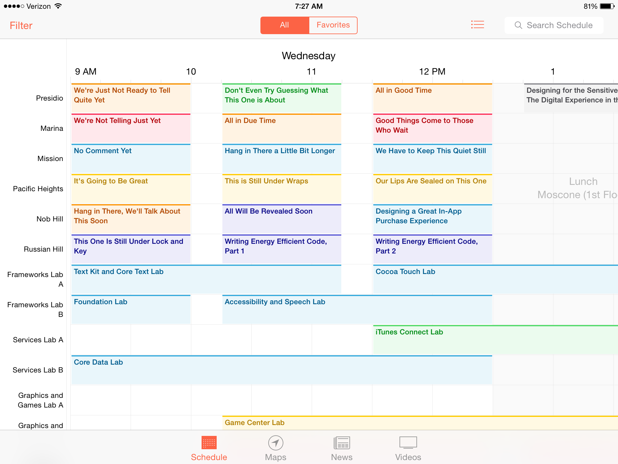The width and height of the screenshot is (618, 464).
Task: Tap the Wi-Fi status icon
Action: pos(58,6)
